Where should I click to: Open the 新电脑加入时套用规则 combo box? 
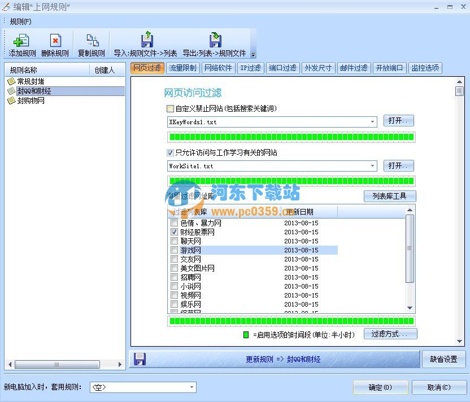pyautogui.click(x=191, y=387)
